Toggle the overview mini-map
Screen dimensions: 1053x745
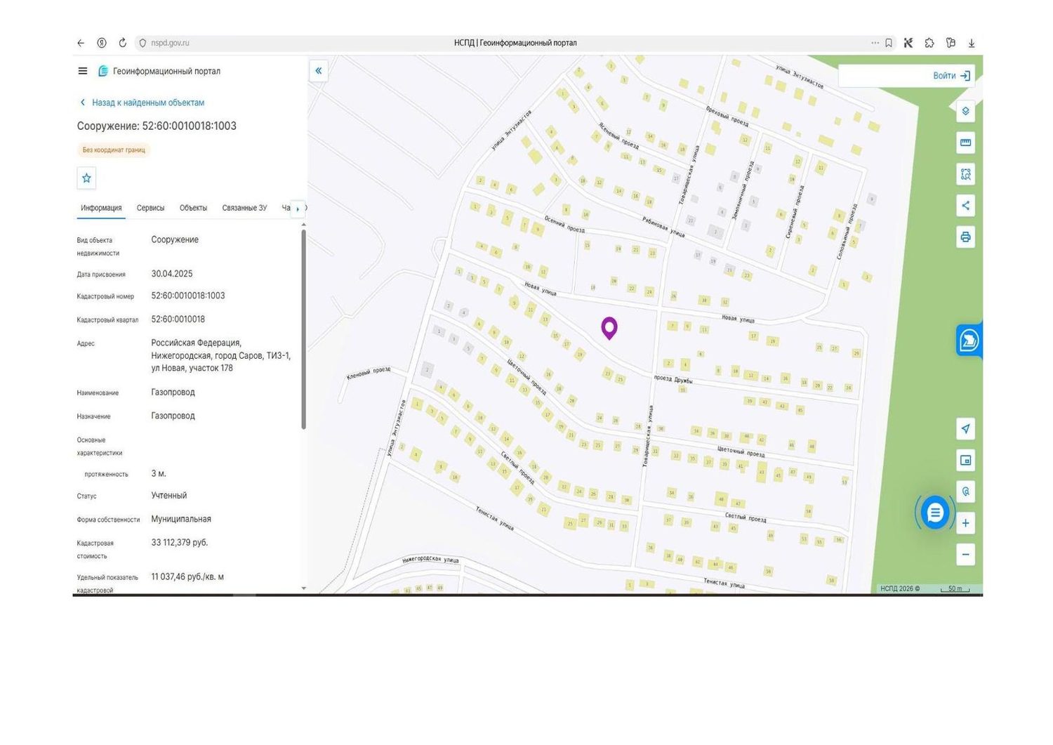coord(965,460)
